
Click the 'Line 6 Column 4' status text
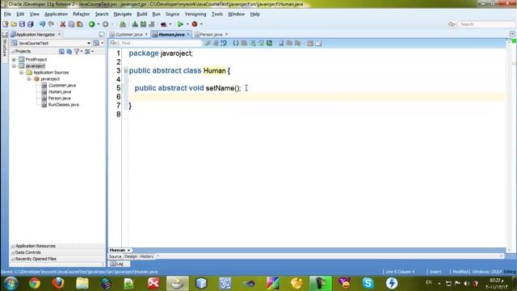[400, 272]
